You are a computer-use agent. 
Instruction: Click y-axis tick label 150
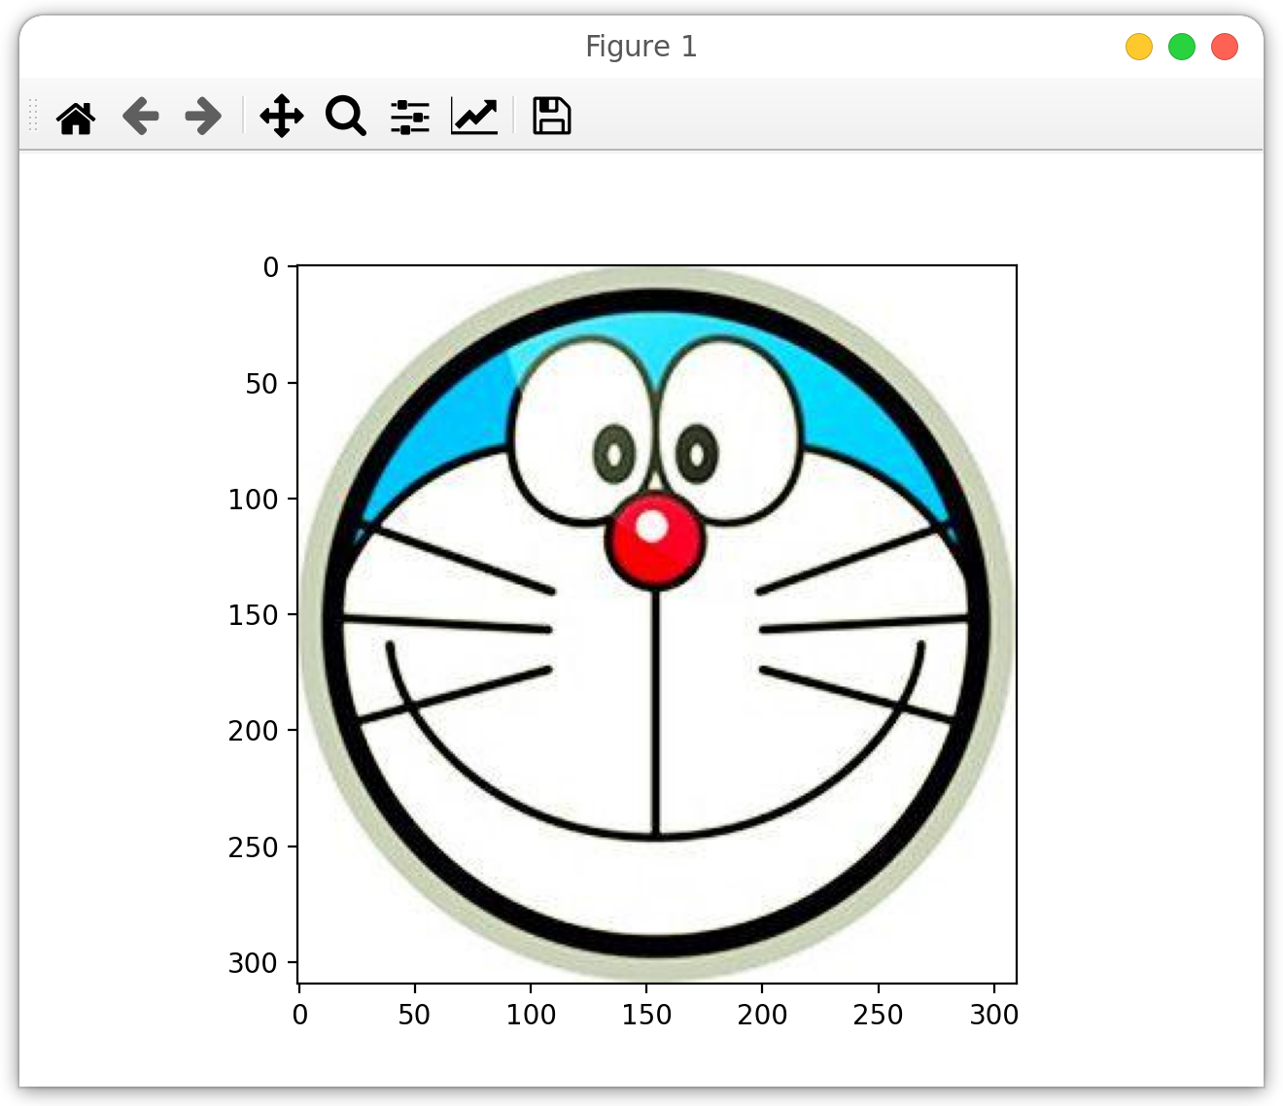coord(254,615)
